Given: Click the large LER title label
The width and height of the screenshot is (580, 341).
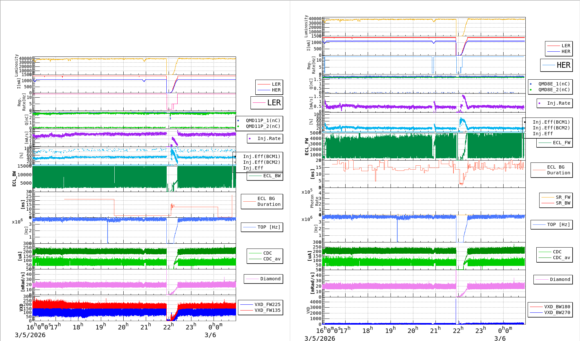Looking at the screenshot, I should click(274, 103).
